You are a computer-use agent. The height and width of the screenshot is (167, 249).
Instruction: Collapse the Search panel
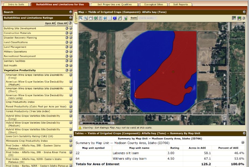pos(71,12)
